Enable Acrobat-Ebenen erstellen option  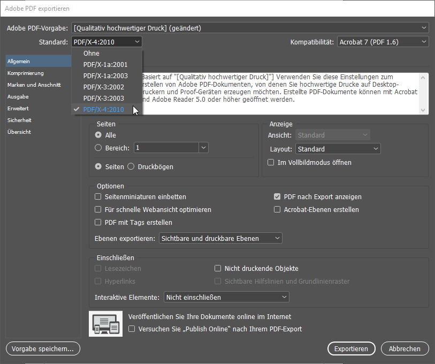coord(277,210)
